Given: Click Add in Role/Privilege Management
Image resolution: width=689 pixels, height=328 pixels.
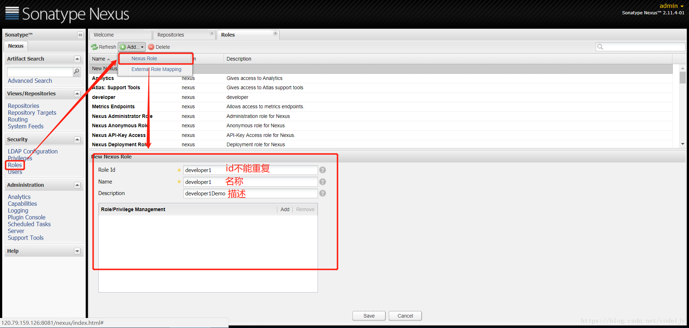Looking at the screenshot, I should click(x=285, y=209).
